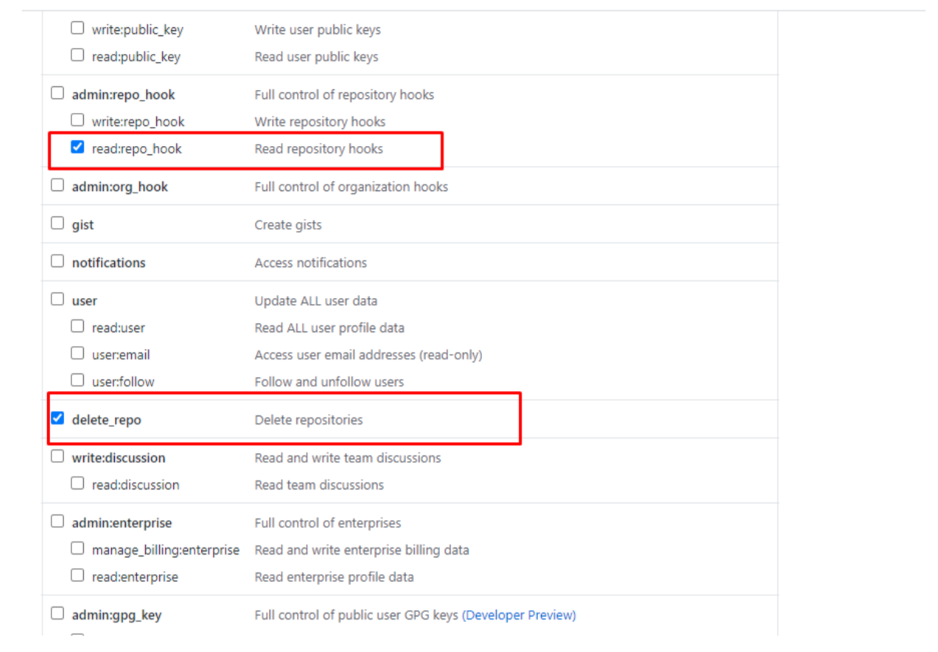Viewport: 938px width, 652px height.
Task: Check the gist creation scope
Action: [x=58, y=222]
